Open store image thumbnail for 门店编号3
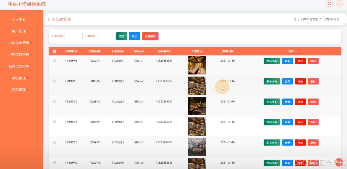Image resolution: width=347 pixels, height=169 pixels. coord(197,106)
